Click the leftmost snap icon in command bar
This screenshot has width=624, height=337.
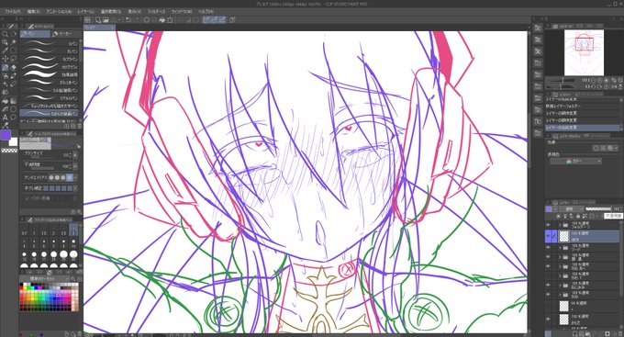point(207,20)
